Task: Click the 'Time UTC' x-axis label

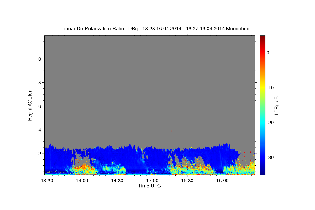Action: pyautogui.click(x=149, y=186)
